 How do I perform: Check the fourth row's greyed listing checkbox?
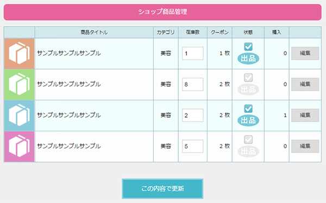(248, 139)
